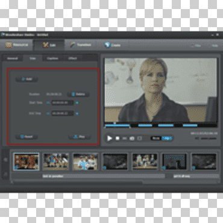223x223 pixels.
Task: Click the Start Time input field
Action: [63, 102]
